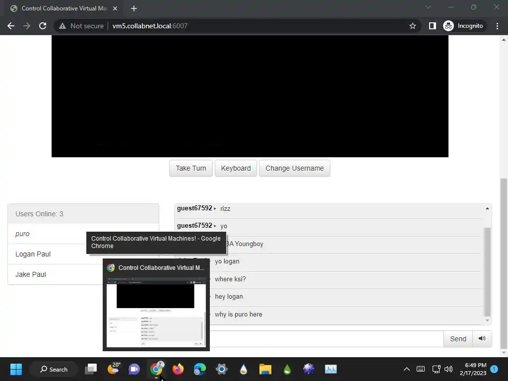Open a new tab with the plus icon
The image size is (508, 381).
point(134,8)
